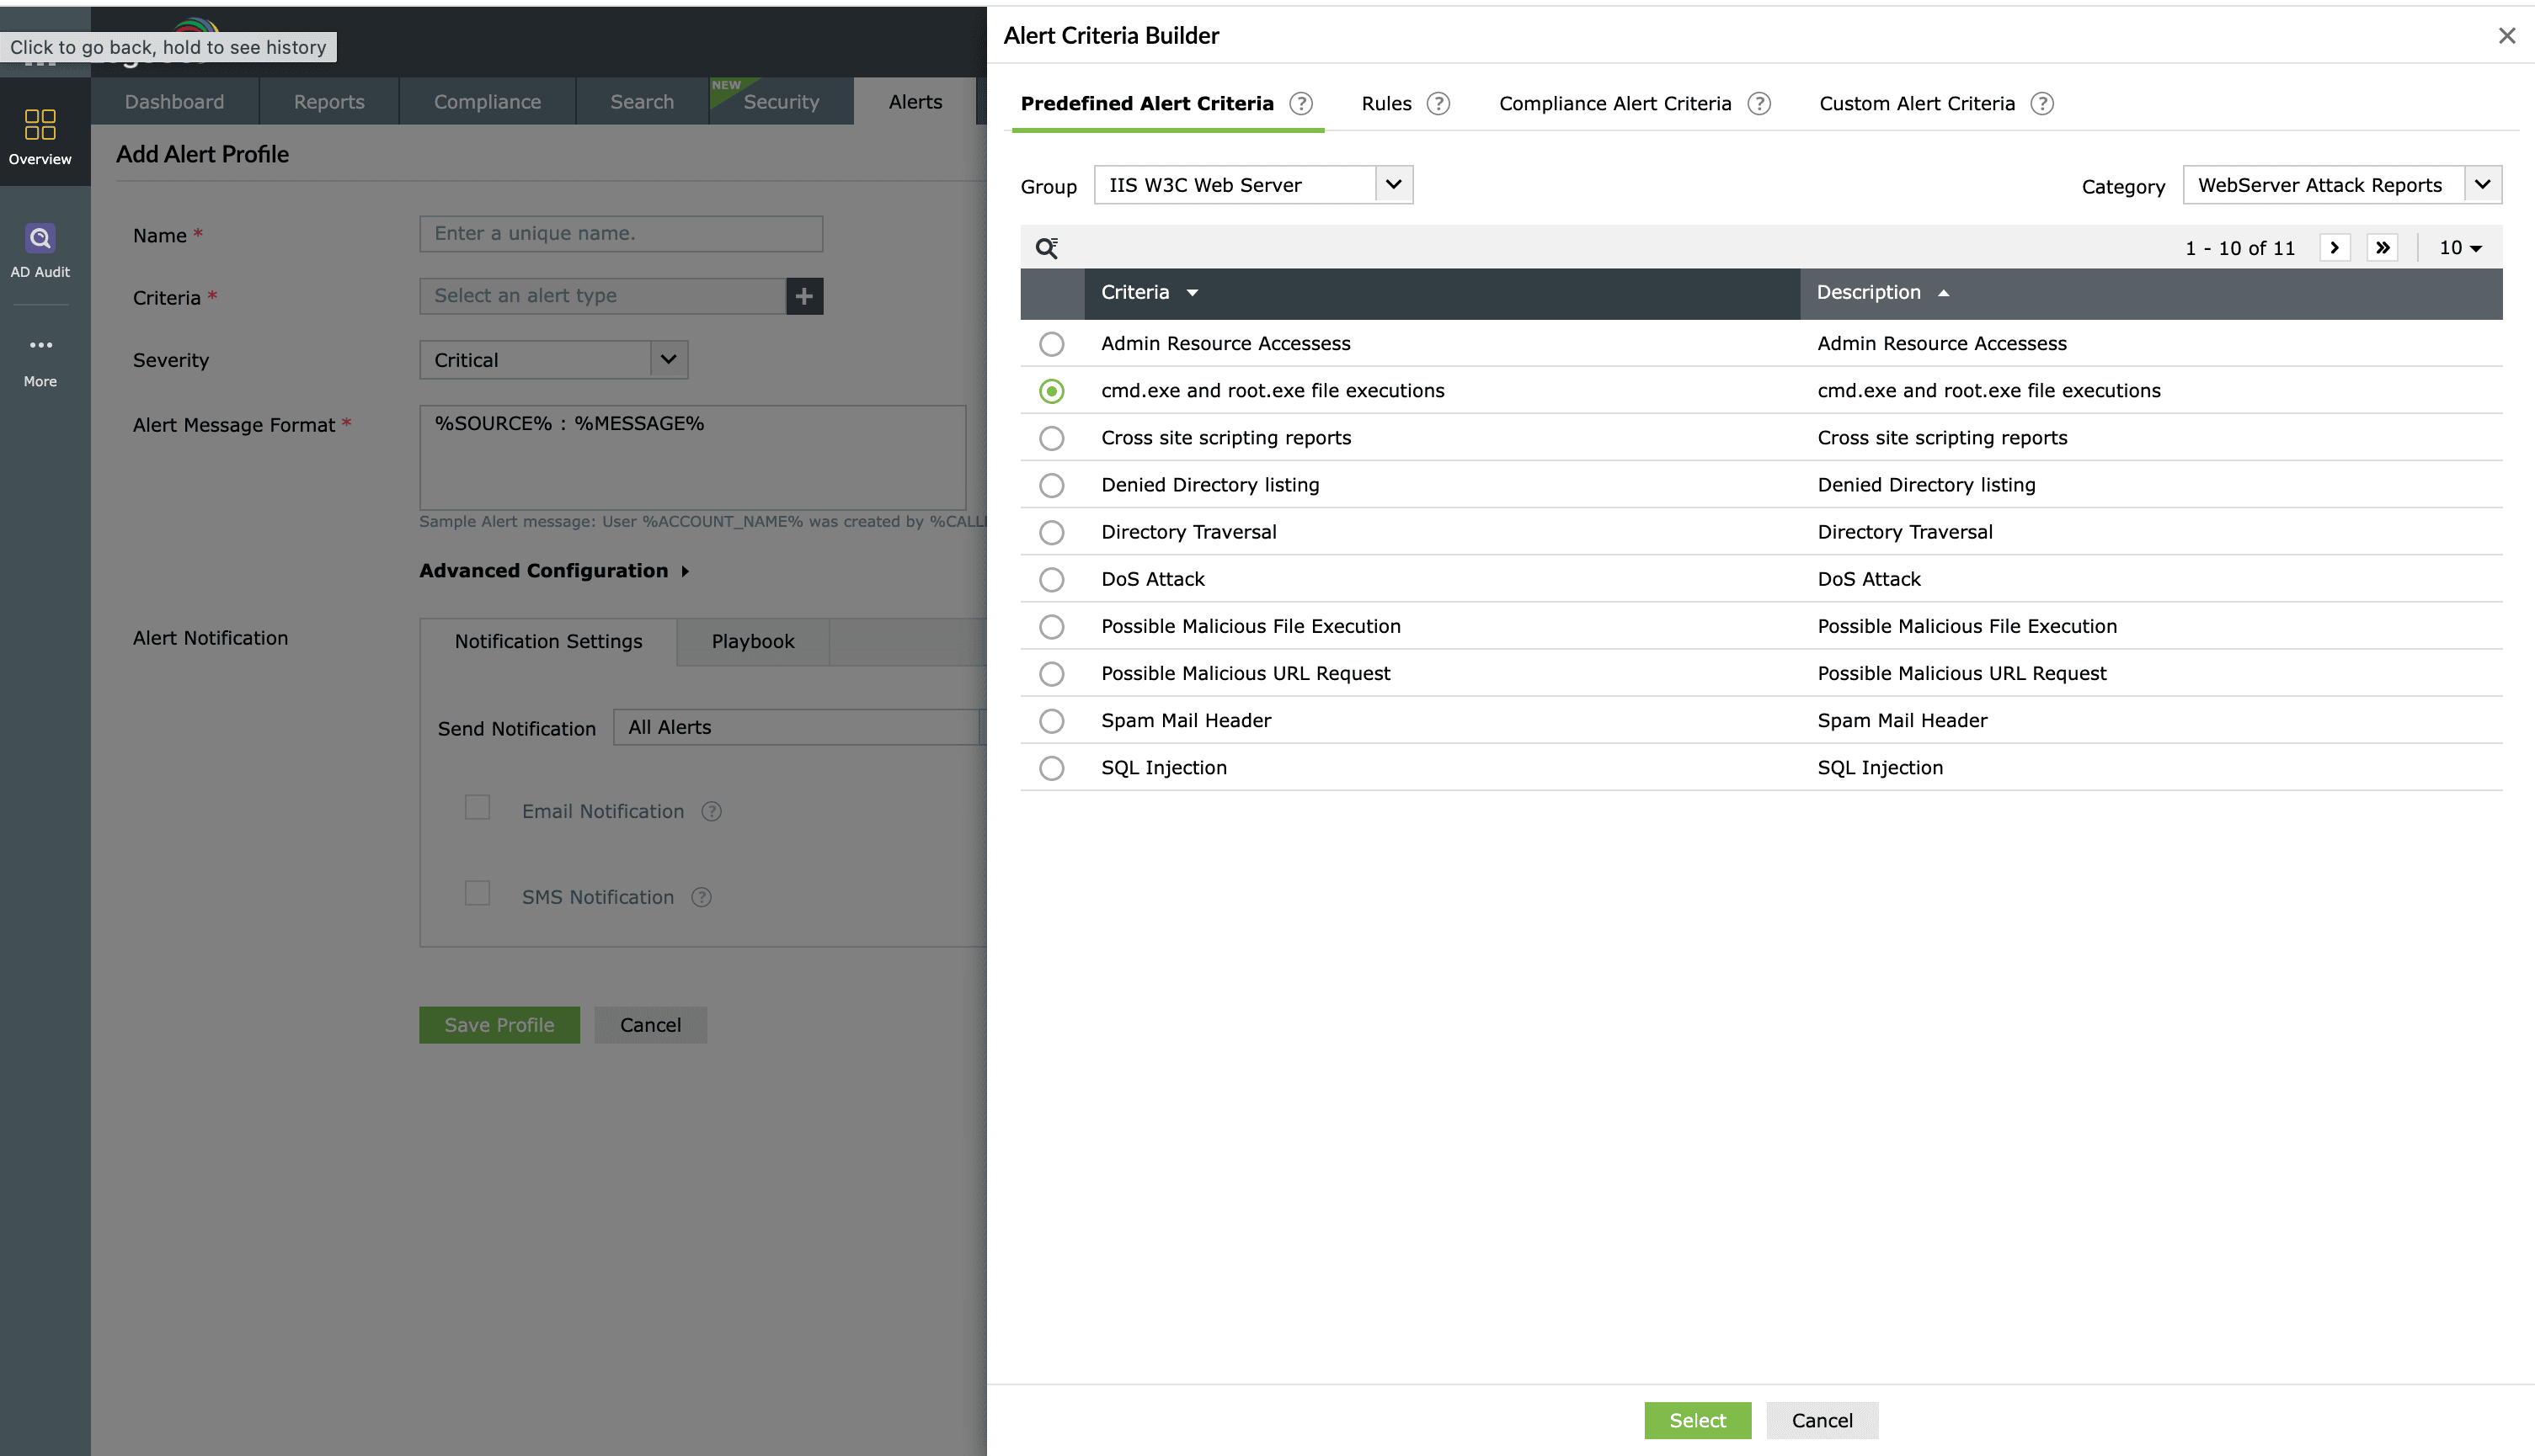Click Cancel in the criteria builder
Viewport: 2535px width, 1456px height.
click(x=1821, y=1420)
